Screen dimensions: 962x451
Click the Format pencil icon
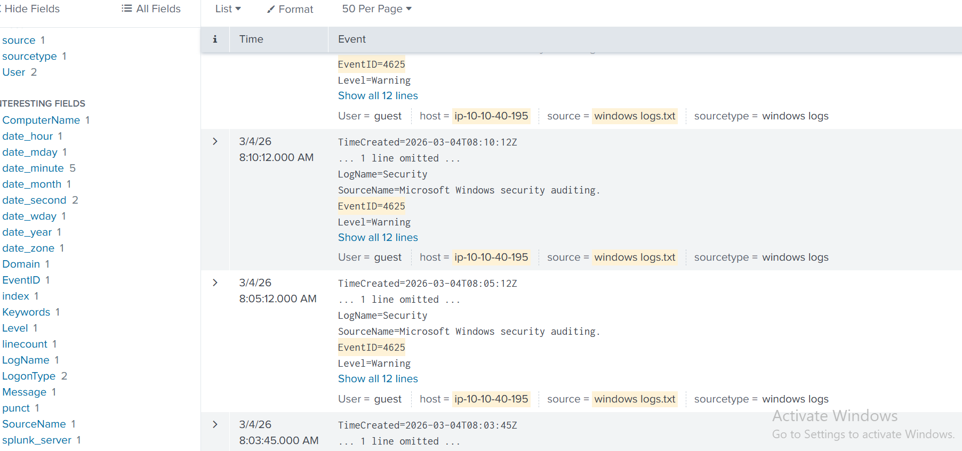tap(271, 10)
